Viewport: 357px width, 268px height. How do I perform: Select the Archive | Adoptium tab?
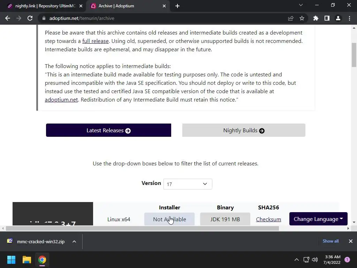pos(128,6)
